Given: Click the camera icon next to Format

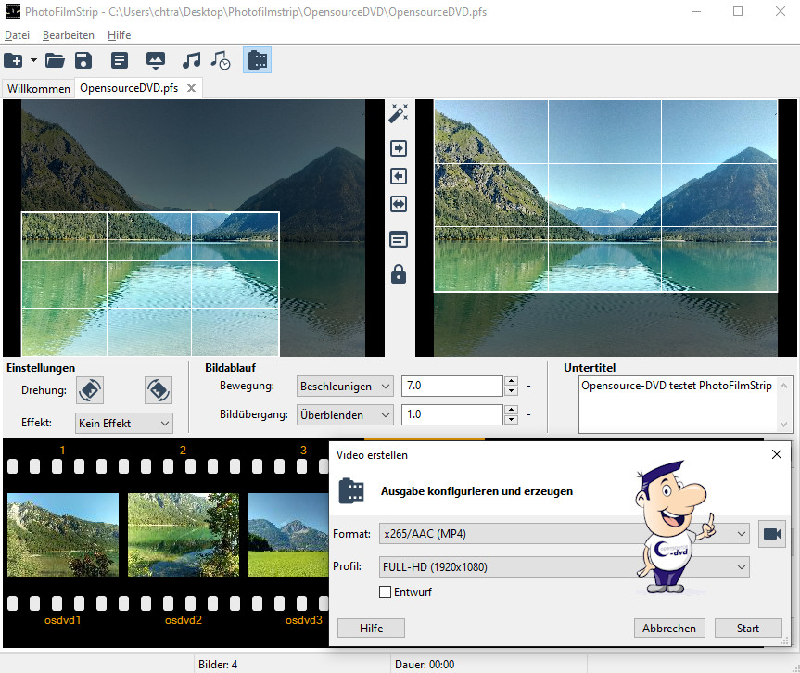Looking at the screenshot, I should click(x=772, y=534).
